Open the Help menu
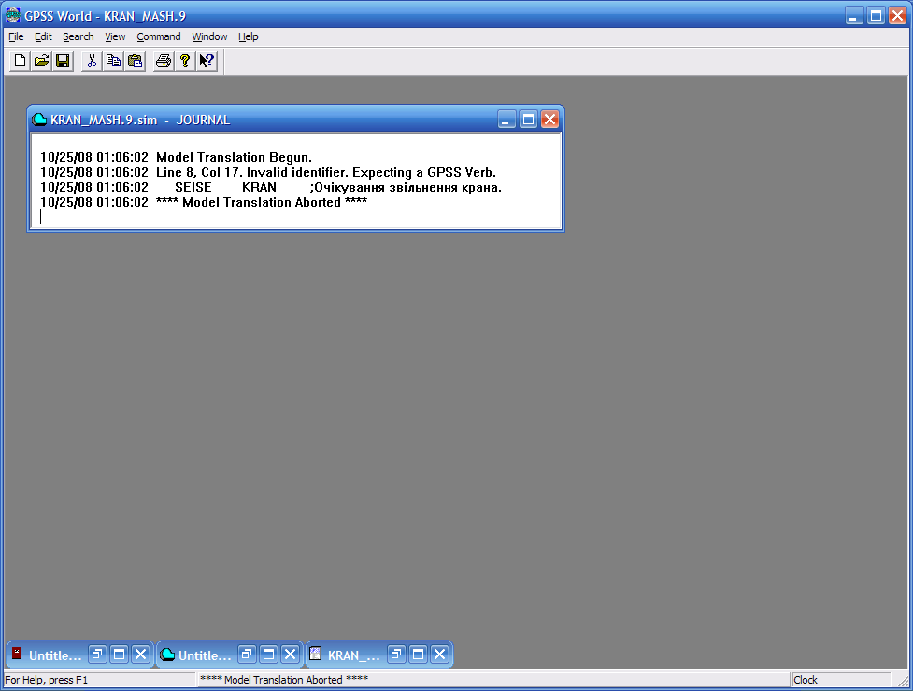This screenshot has width=913, height=691. (x=248, y=36)
